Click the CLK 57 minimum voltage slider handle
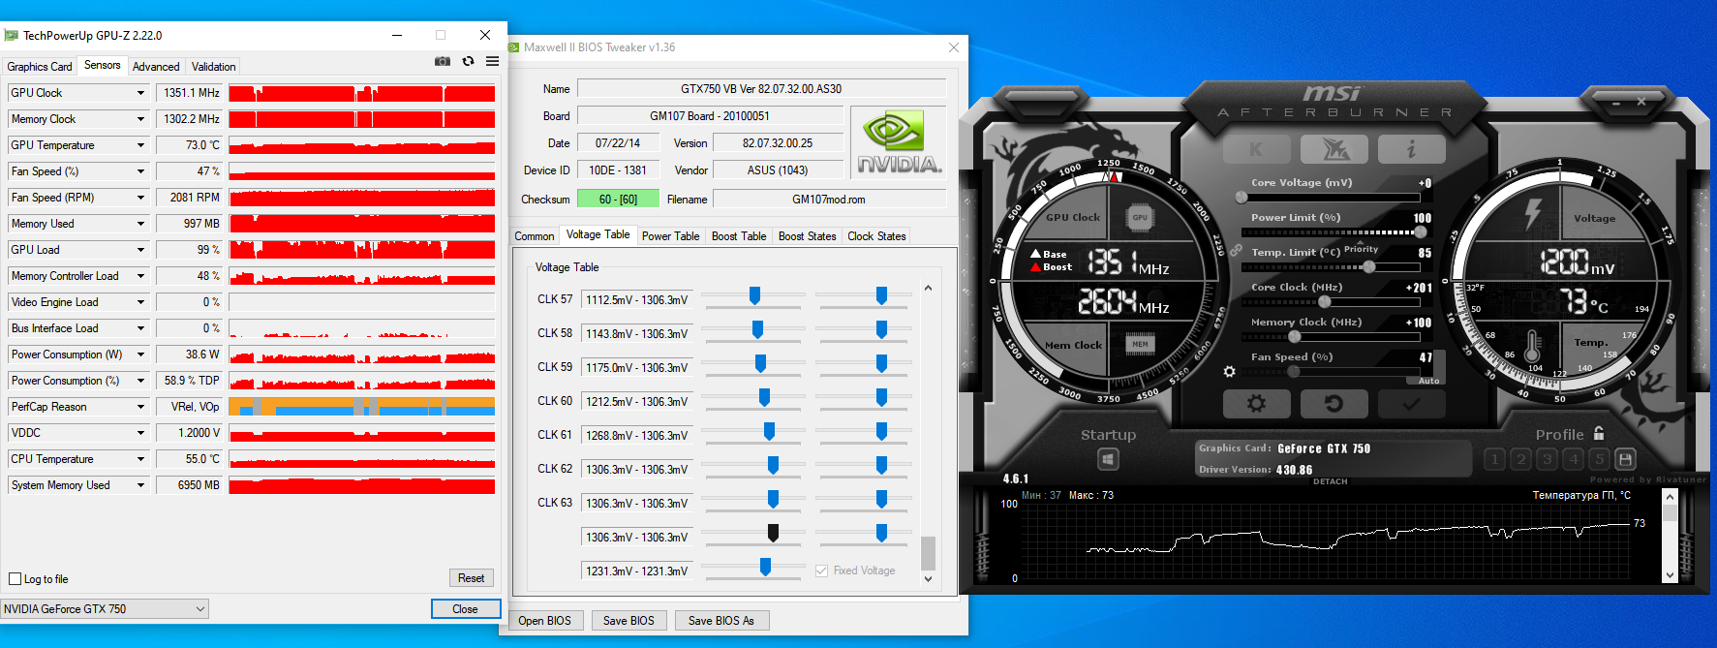Image resolution: width=1717 pixels, height=648 pixels. click(754, 295)
